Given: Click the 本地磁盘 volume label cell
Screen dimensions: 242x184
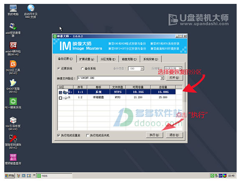Looking at the screenshot, I should coord(98,97).
